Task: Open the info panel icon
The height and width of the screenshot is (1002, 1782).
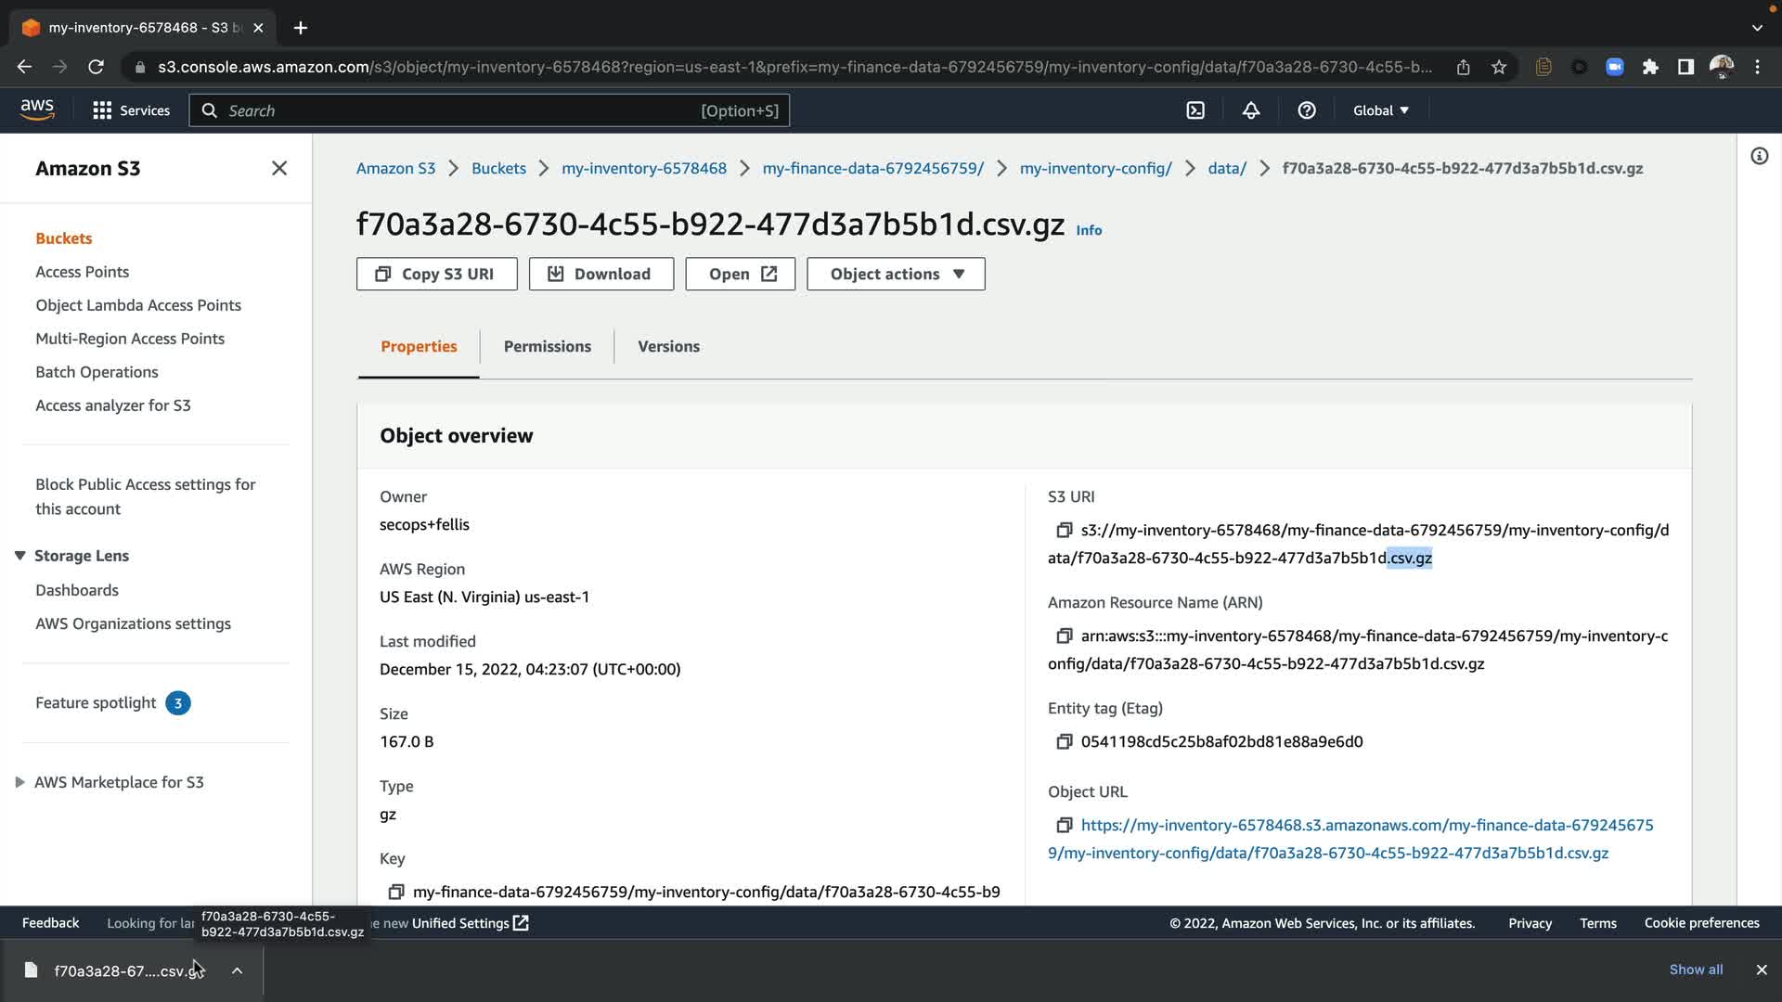Action: [x=1759, y=156]
